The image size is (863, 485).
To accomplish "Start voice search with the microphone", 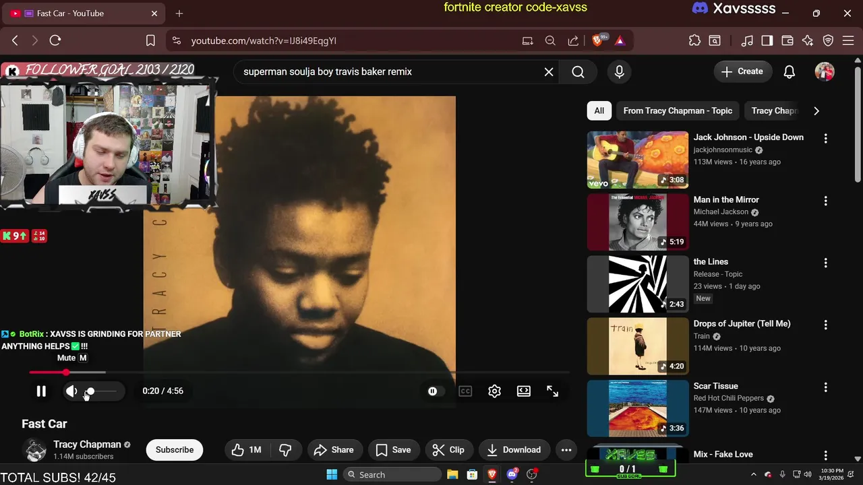I will (x=620, y=72).
